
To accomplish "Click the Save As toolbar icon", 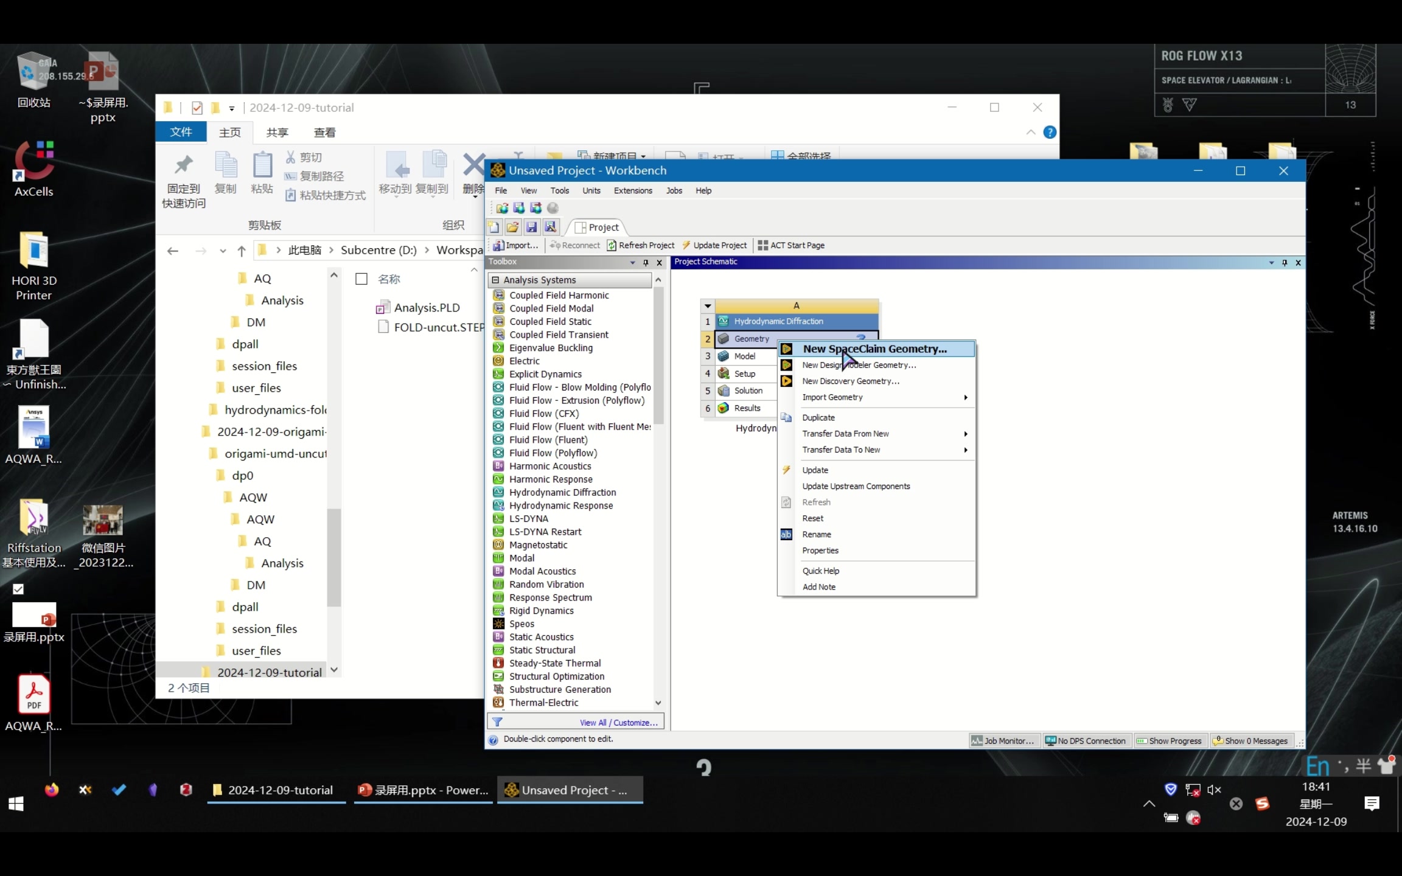I will pos(550,228).
